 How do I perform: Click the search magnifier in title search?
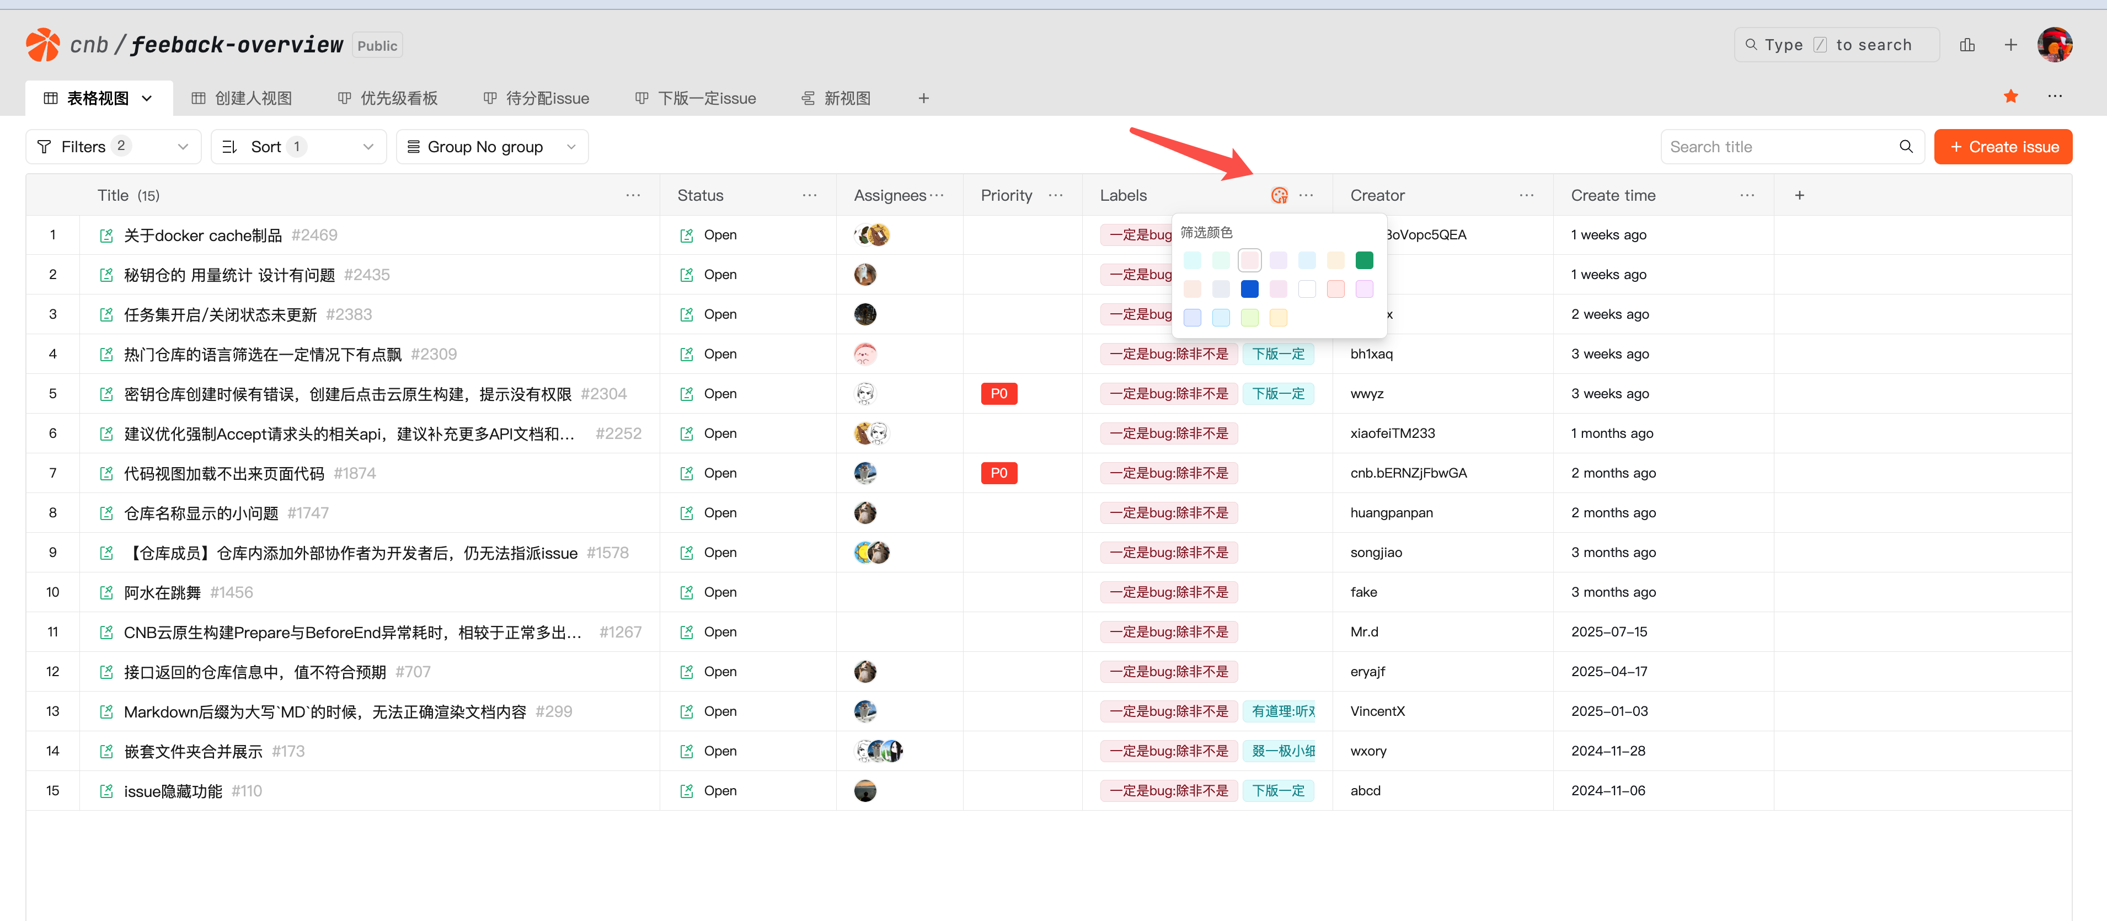1906,146
